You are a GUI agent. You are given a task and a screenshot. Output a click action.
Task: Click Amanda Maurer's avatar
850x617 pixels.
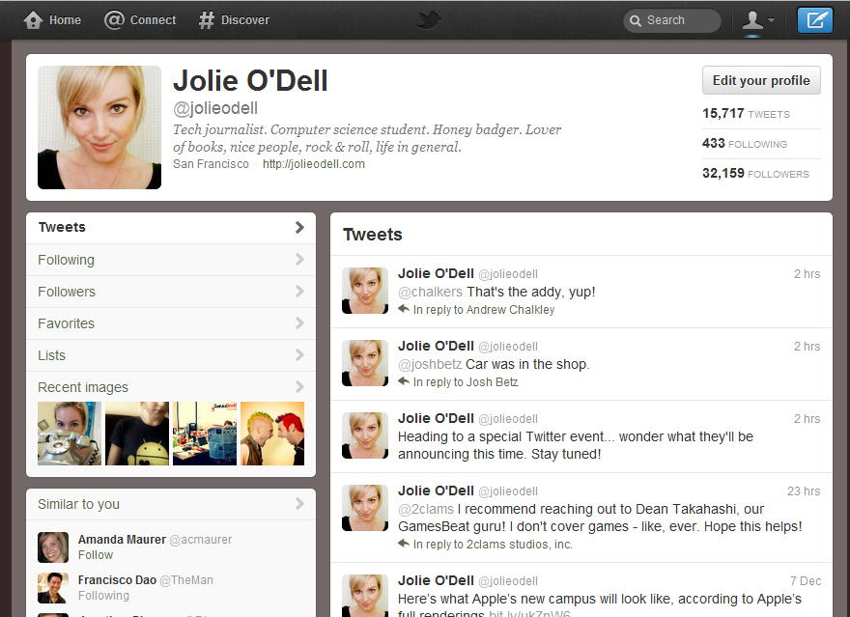click(x=53, y=547)
